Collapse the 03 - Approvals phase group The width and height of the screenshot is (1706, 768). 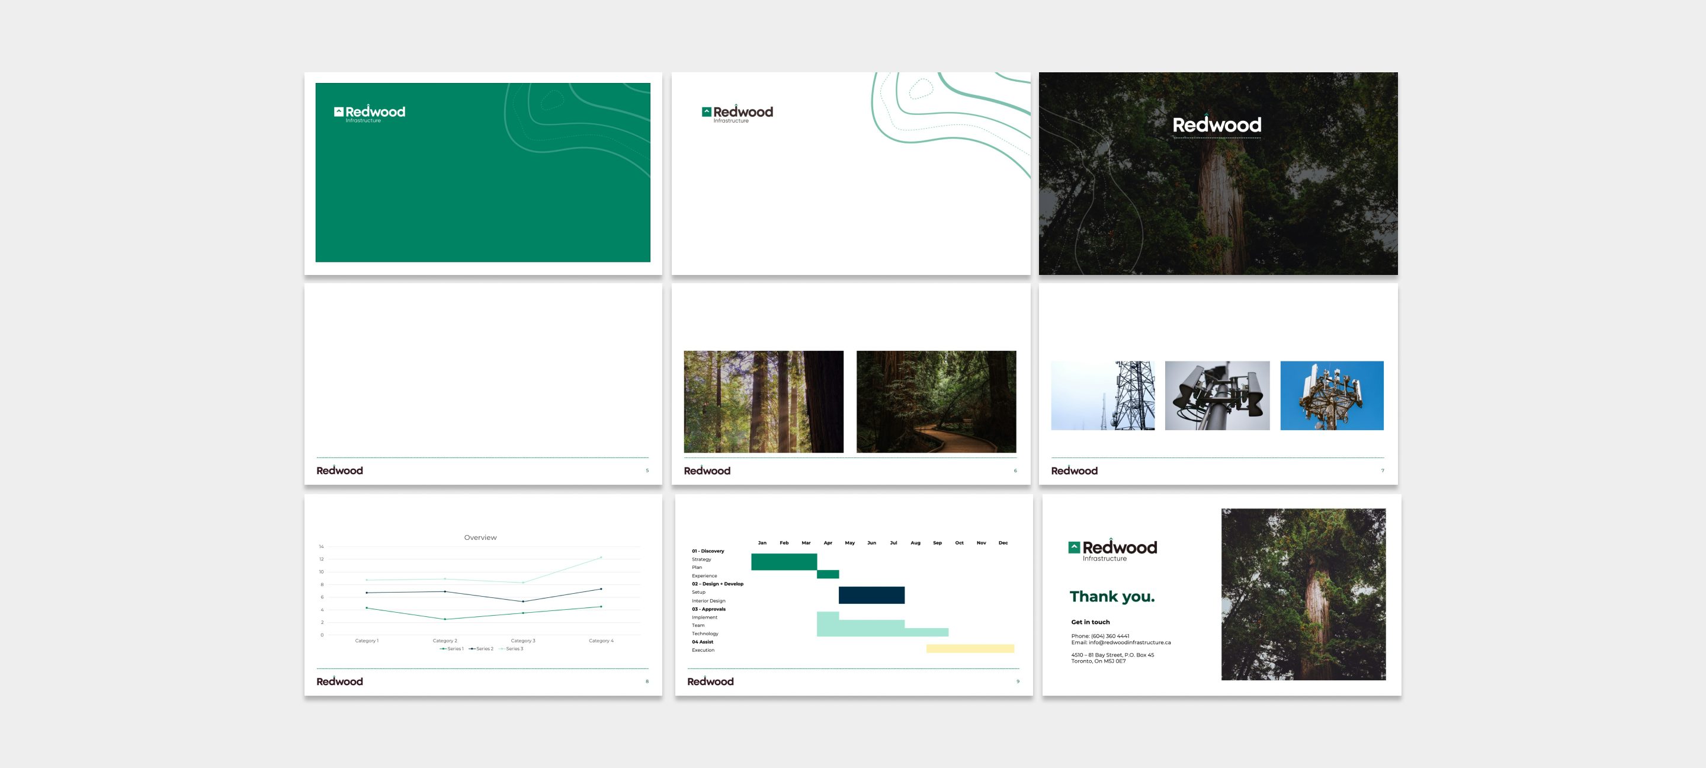(709, 609)
